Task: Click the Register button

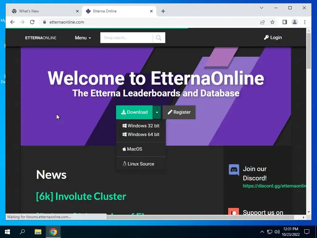Action: (179, 112)
